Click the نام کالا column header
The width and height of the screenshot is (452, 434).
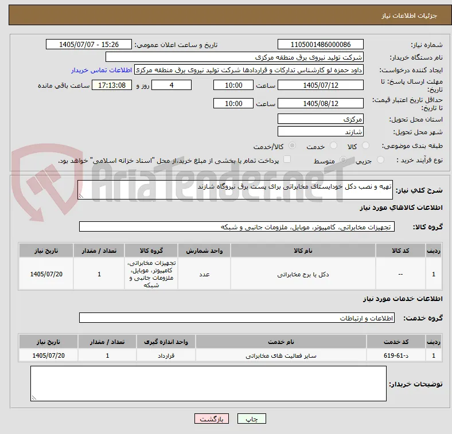303,251
